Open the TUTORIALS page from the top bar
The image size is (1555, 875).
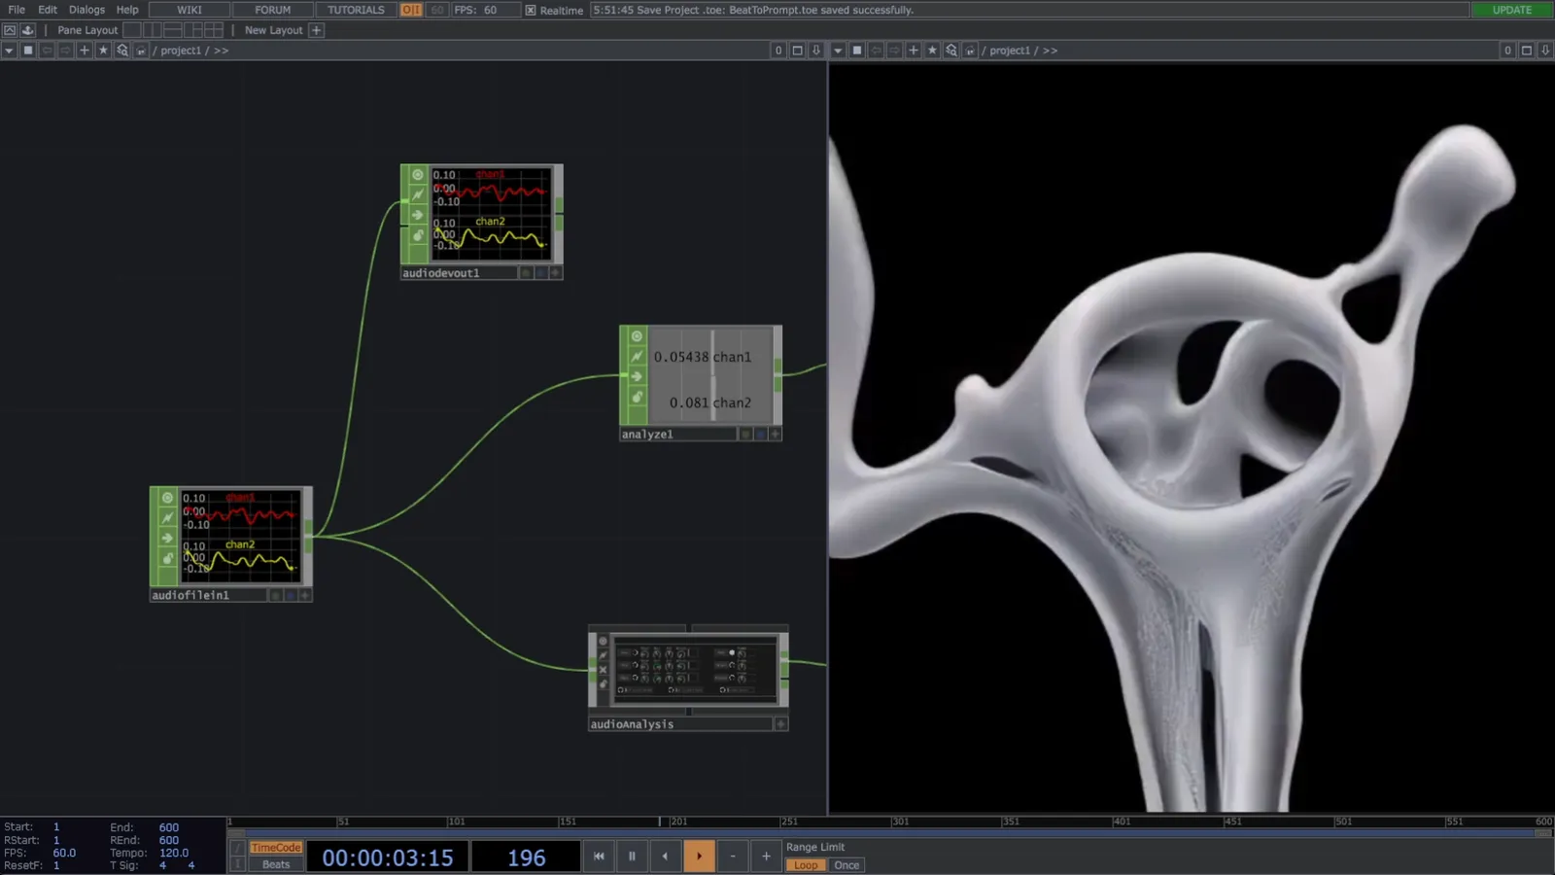pyautogui.click(x=354, y=10)
